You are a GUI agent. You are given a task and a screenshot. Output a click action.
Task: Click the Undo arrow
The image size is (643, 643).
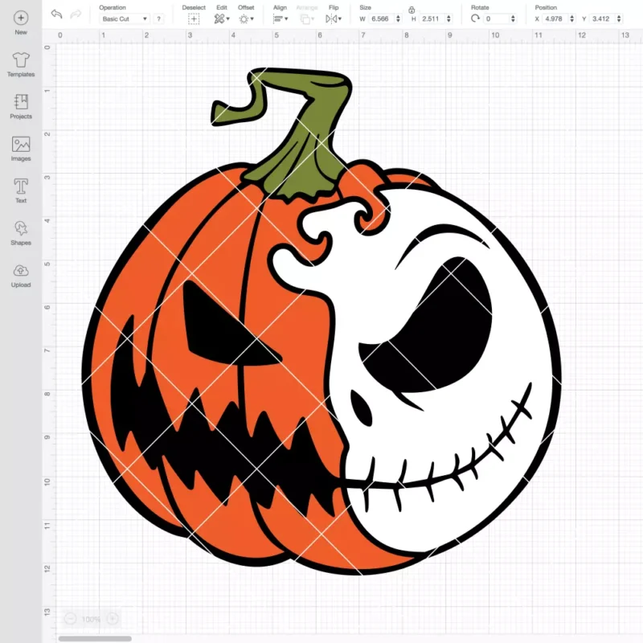tap(56, 14)
